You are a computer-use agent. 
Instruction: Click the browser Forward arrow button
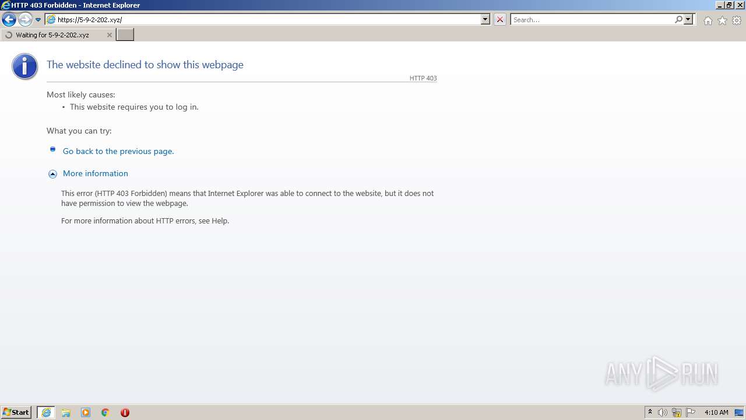pos(25,20)
